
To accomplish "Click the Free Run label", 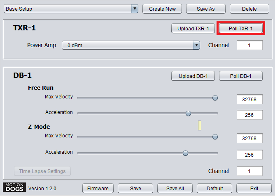I will (x=41, y=88).
